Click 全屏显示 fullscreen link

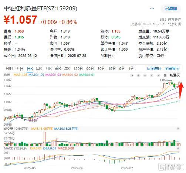pos(172,68)
